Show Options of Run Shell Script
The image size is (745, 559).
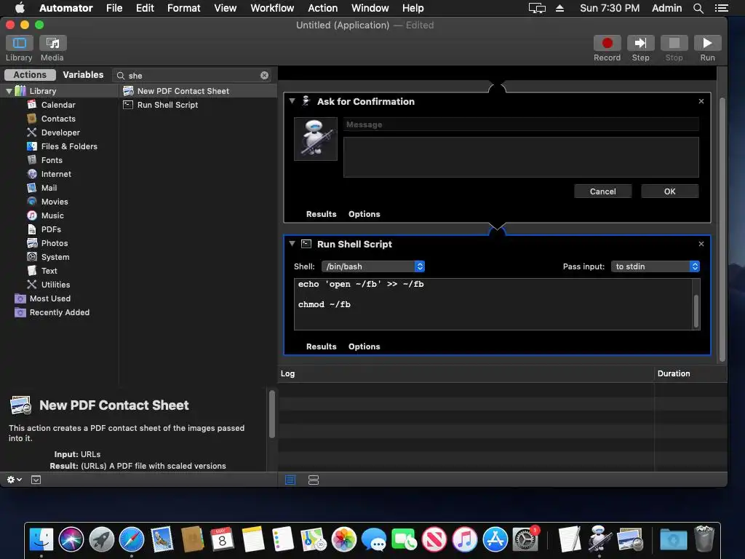click(364, 346)
